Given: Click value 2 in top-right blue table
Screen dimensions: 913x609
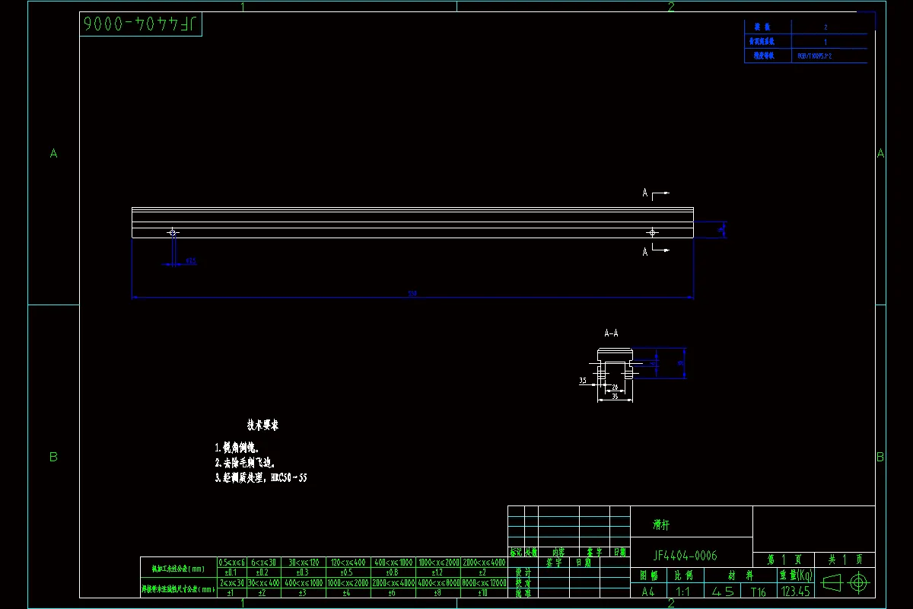Looking at the screenshot, I should pos(826,27).
